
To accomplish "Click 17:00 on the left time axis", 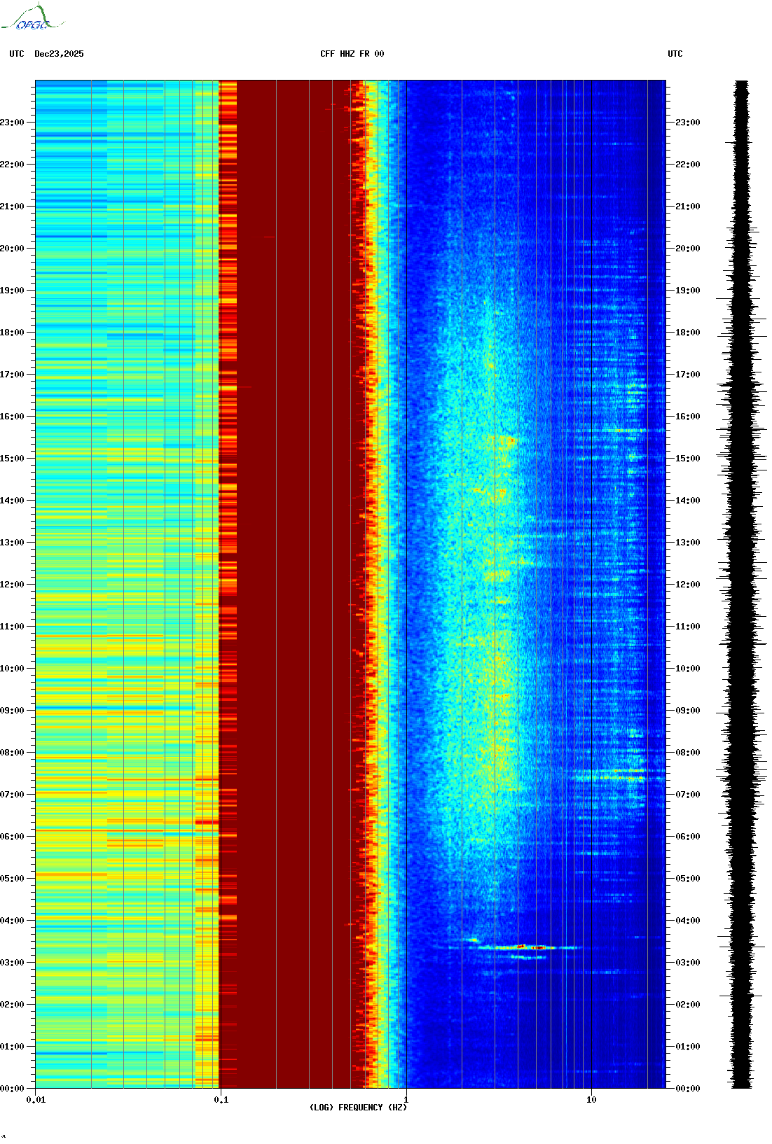I will [x=12, y=375].
